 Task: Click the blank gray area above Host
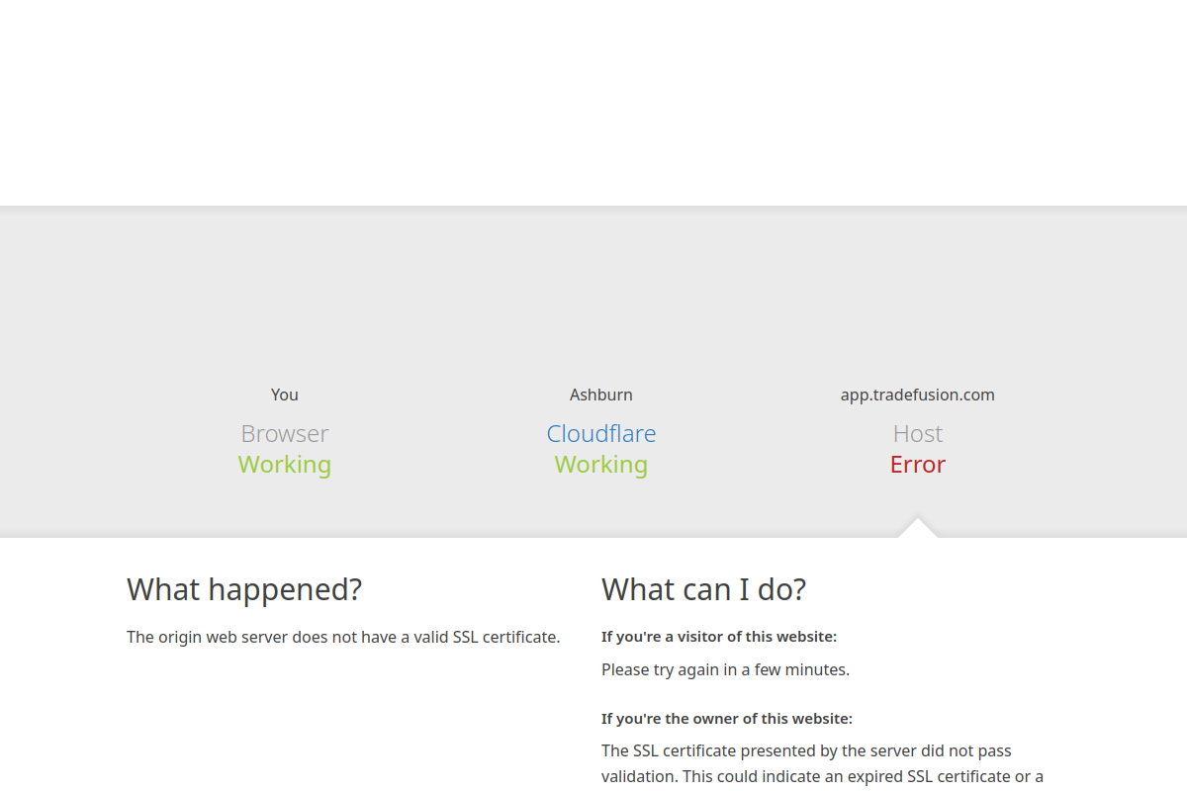tap(917, 297)
